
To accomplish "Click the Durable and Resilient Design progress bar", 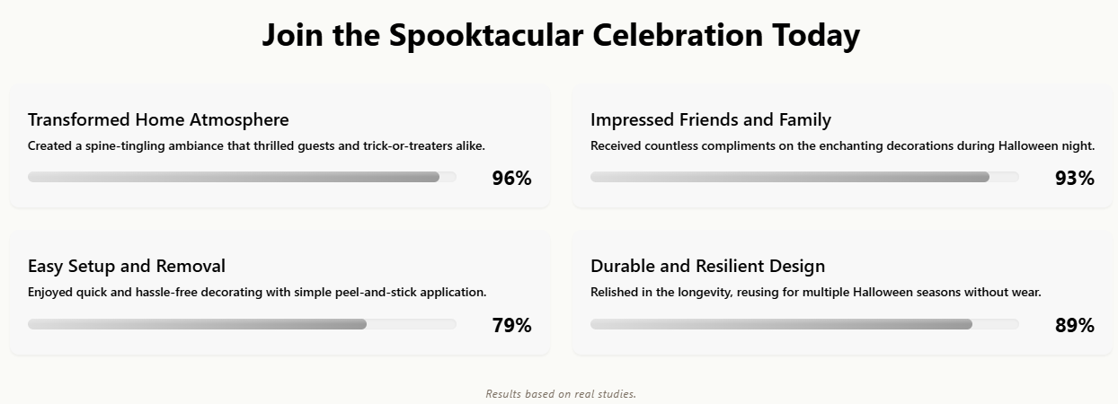I will [x=804, y=324].
